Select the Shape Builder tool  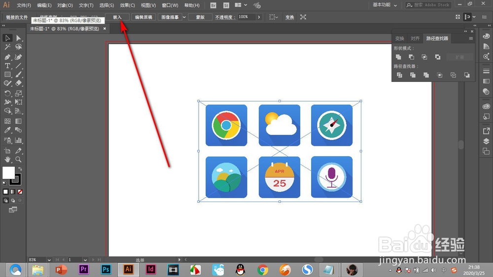point(7,111)
